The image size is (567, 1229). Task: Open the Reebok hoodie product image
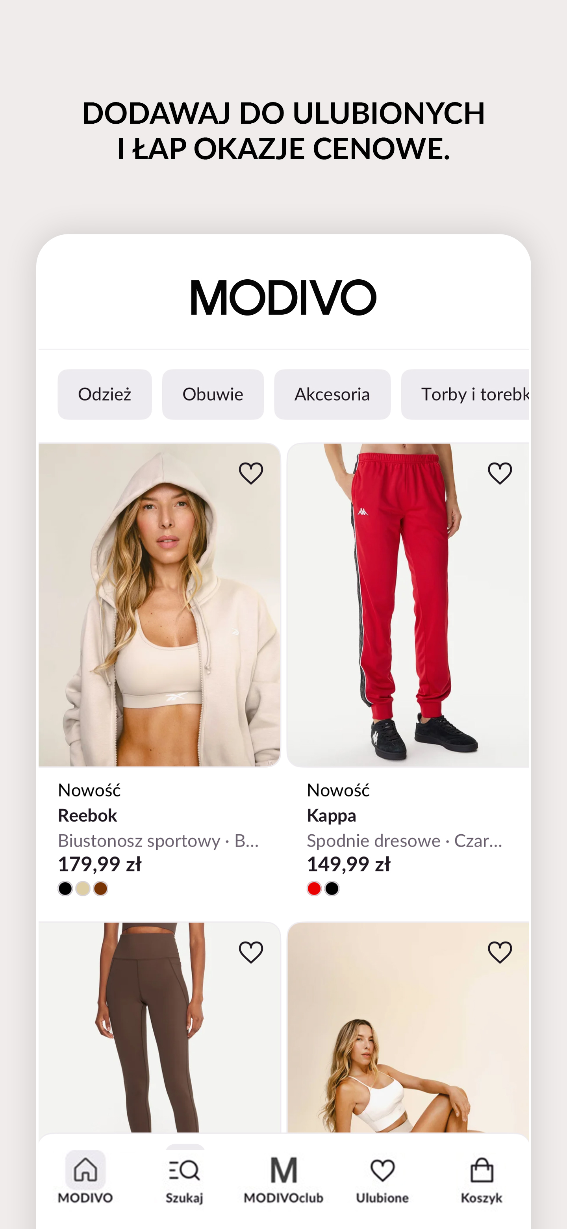(159, 605)
